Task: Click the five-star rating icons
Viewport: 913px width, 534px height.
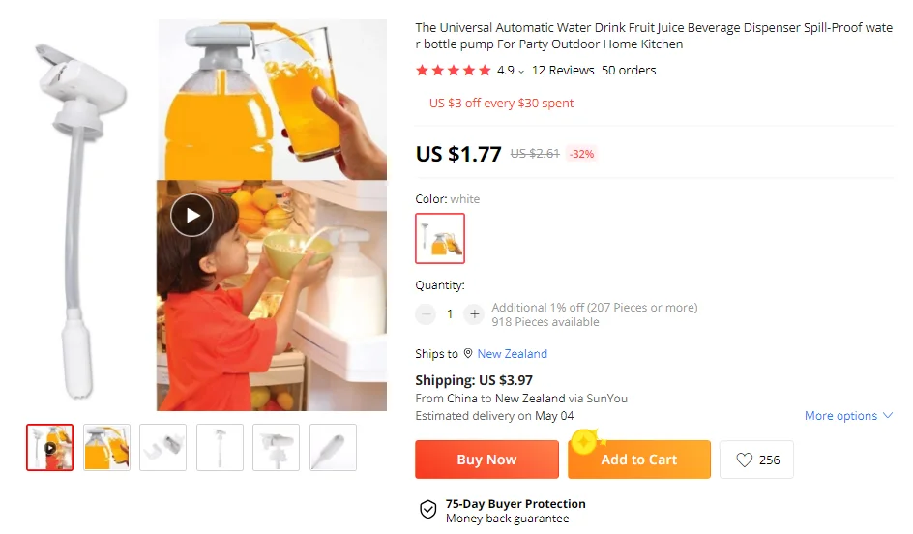Action: tap(453, 71)
